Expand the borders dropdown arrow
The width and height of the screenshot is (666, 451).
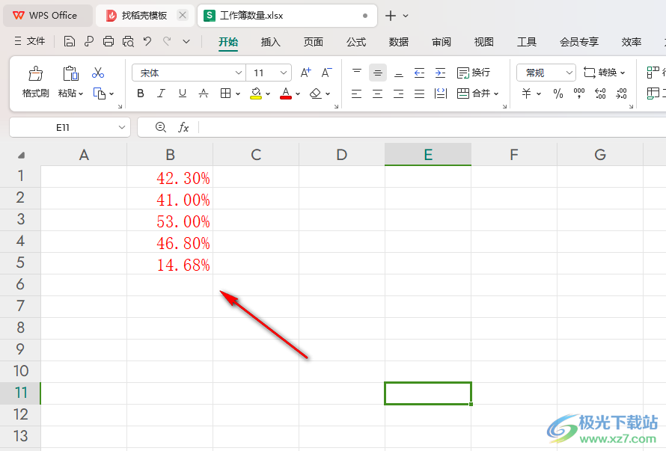(238, 93)
